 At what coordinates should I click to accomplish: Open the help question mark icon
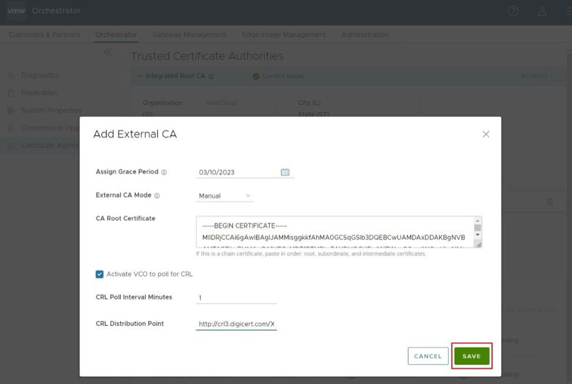[x=513, y=11]
